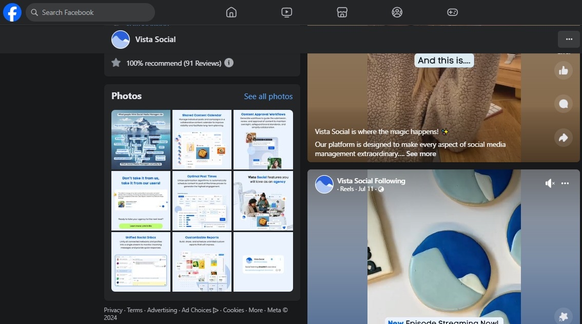
Task: Open the page's three-dot options menu
Action: (x=569, y=39)
